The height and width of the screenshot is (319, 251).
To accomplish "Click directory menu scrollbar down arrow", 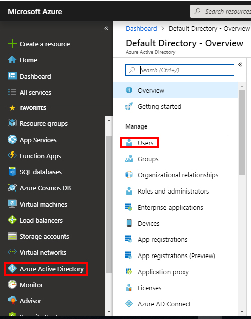I will [x=242, y=311].
